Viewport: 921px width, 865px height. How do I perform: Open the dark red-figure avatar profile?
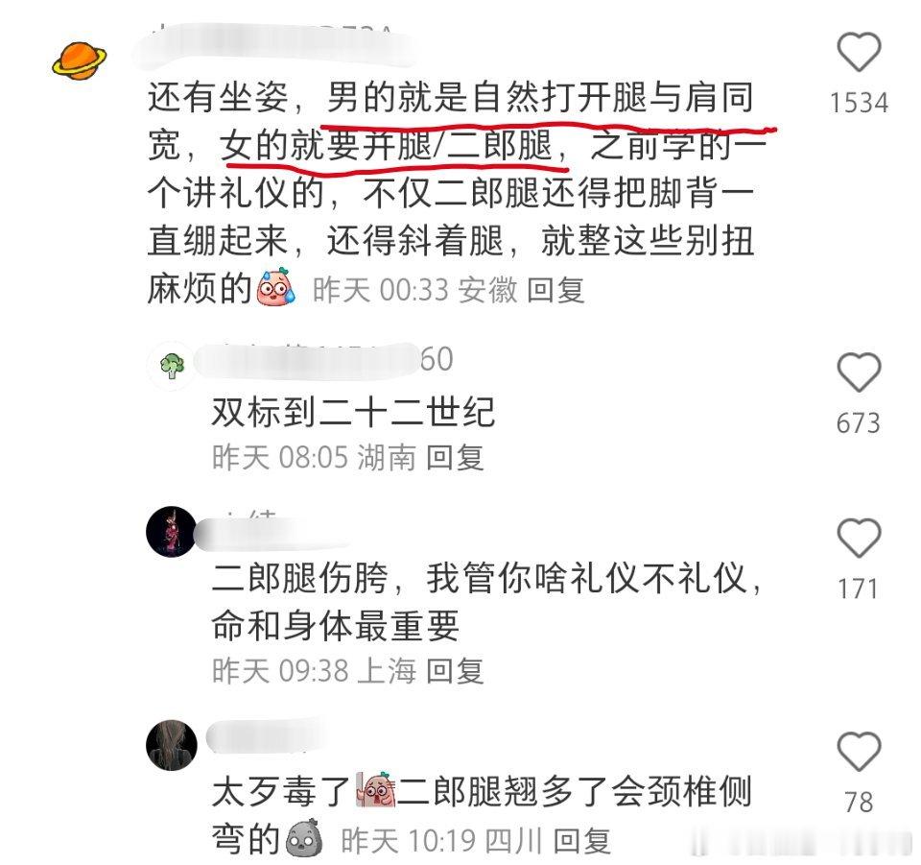172,531
